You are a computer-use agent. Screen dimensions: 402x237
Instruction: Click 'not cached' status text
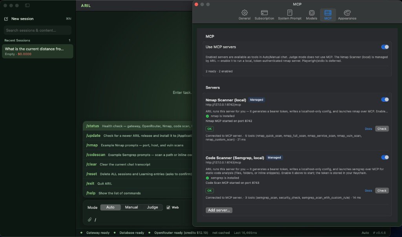click(221, 233)
